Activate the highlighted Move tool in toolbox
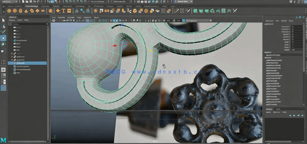 3,38
